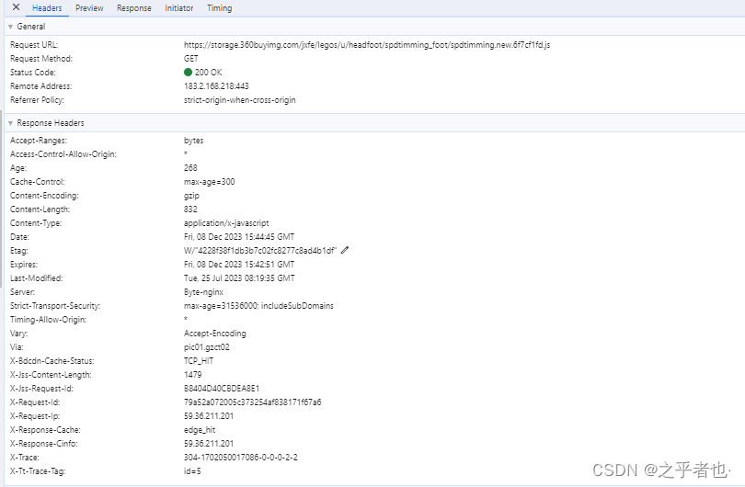
Task: Select Expires value 15:42:51 GMT
Action: [239, 265]
